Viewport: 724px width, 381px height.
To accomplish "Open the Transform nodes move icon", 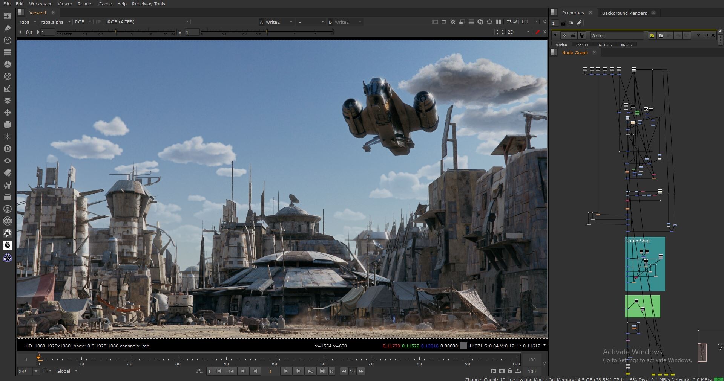I will pos(7,113).
